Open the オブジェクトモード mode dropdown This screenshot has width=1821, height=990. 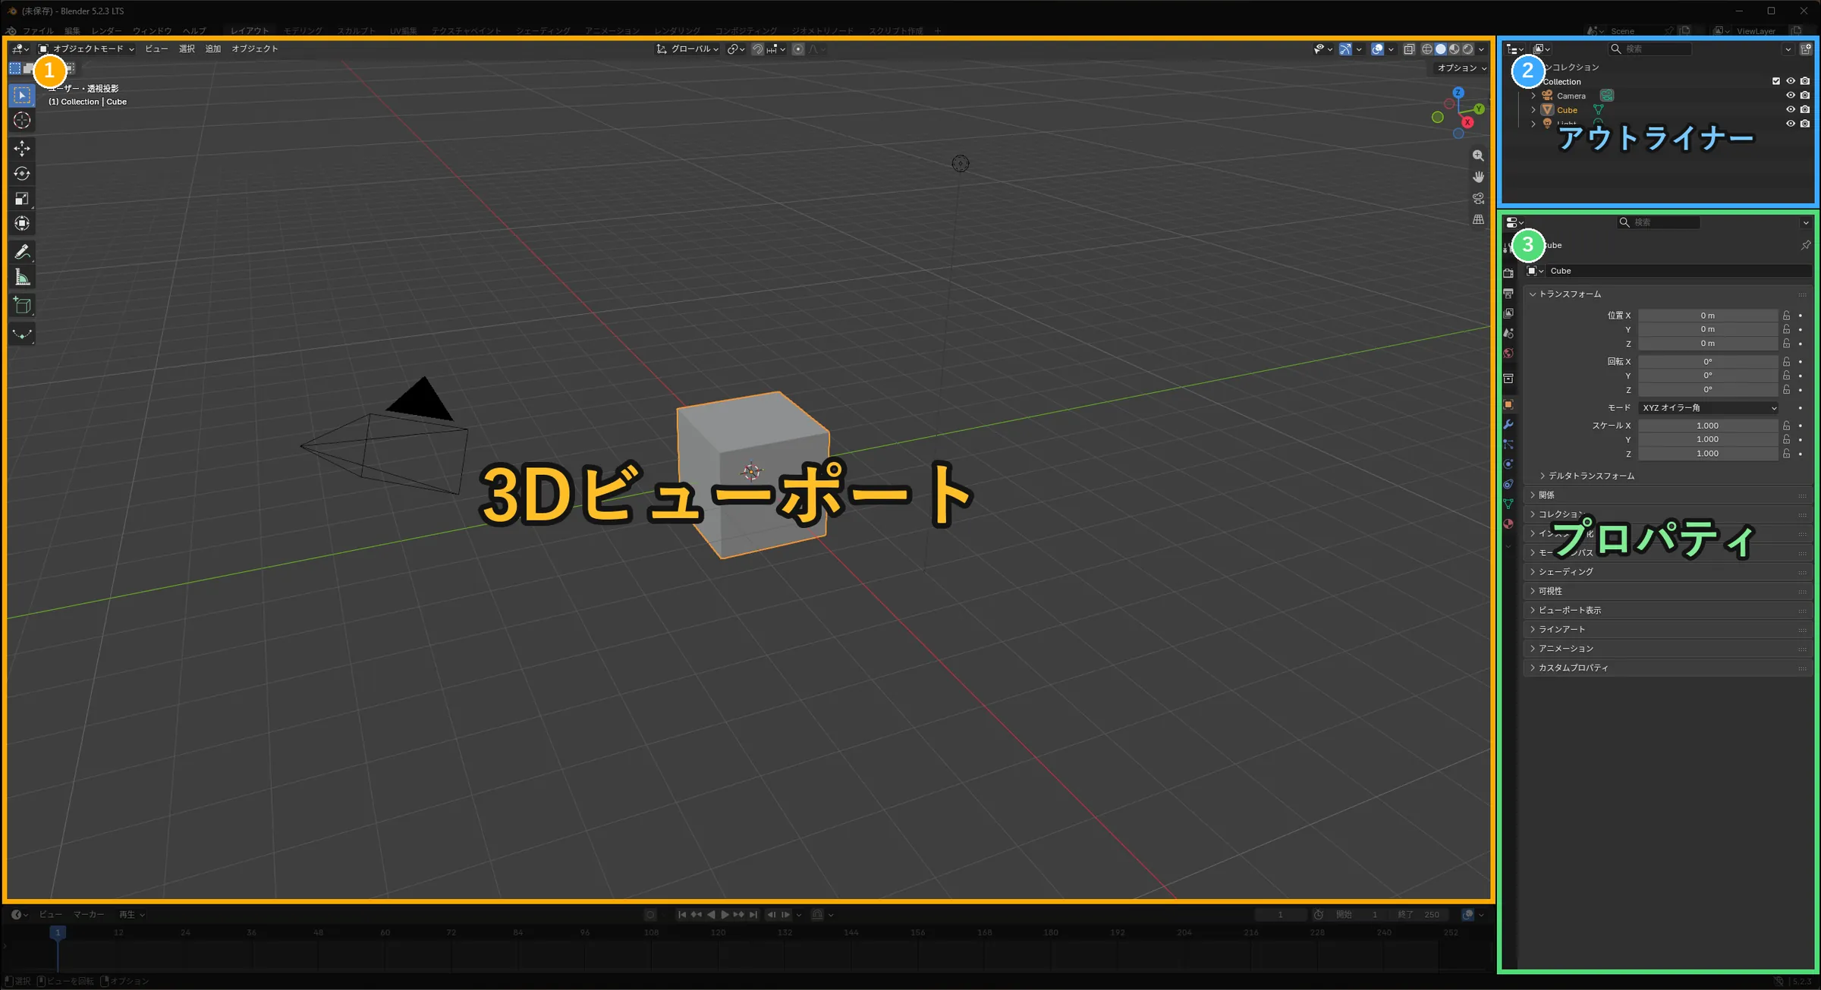pos(86,49)
